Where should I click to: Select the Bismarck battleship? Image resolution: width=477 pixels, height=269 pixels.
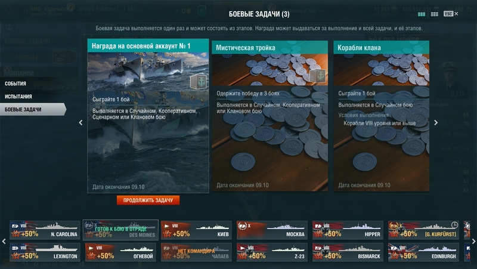click(x=348, y=252)
